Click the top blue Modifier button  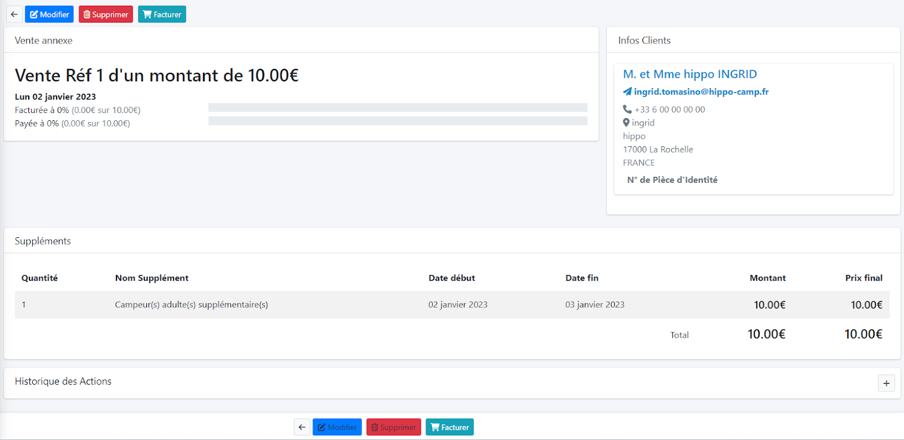(49, 14)
